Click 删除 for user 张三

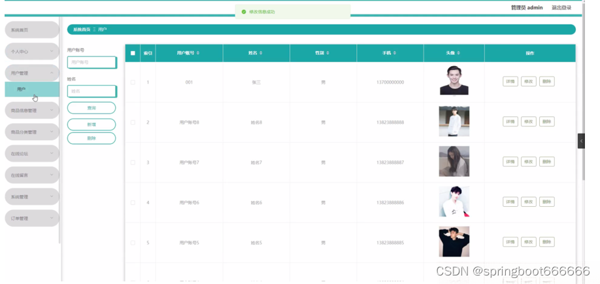coord(547,81)
